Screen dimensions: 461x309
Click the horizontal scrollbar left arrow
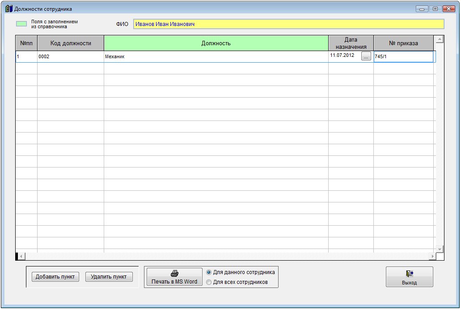21,256
